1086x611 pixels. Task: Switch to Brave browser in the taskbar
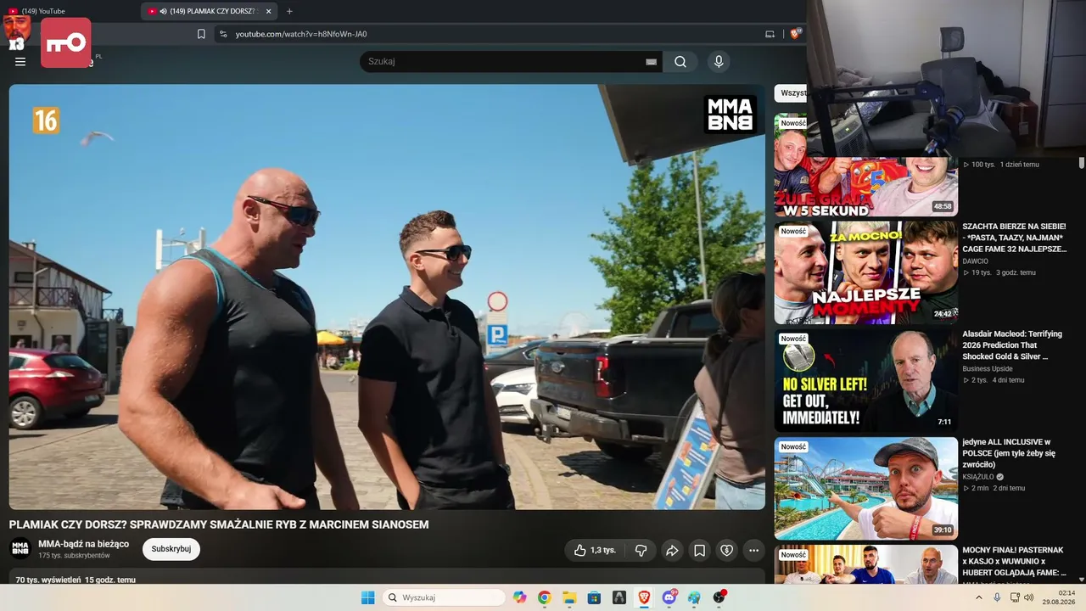(644, 597)
